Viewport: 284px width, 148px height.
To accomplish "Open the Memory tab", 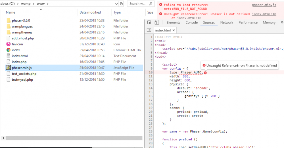I will 269,22.
